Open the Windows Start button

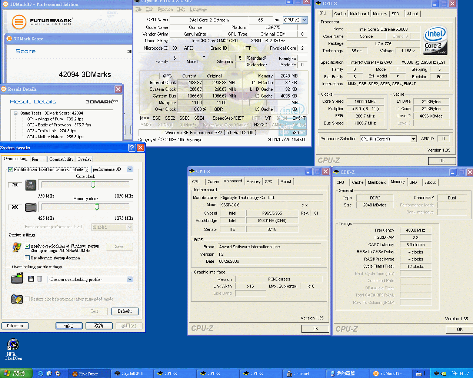16,373
